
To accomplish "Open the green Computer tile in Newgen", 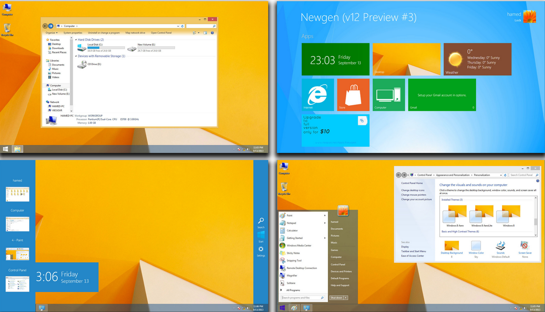I will click(389, 95).
